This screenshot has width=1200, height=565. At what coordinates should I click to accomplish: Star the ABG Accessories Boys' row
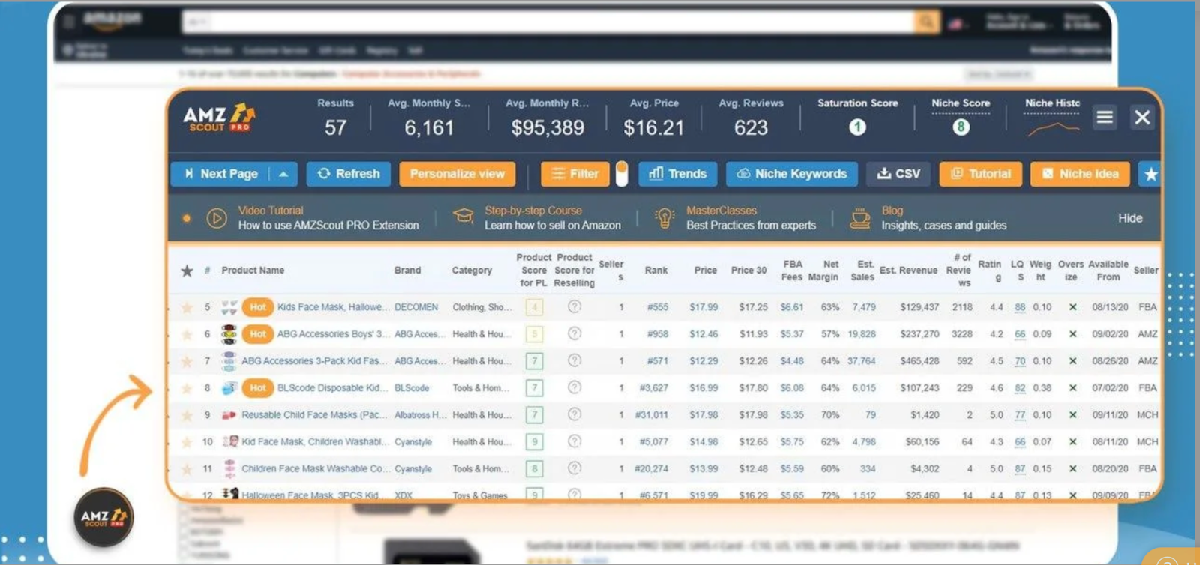[x=187, y=334]
